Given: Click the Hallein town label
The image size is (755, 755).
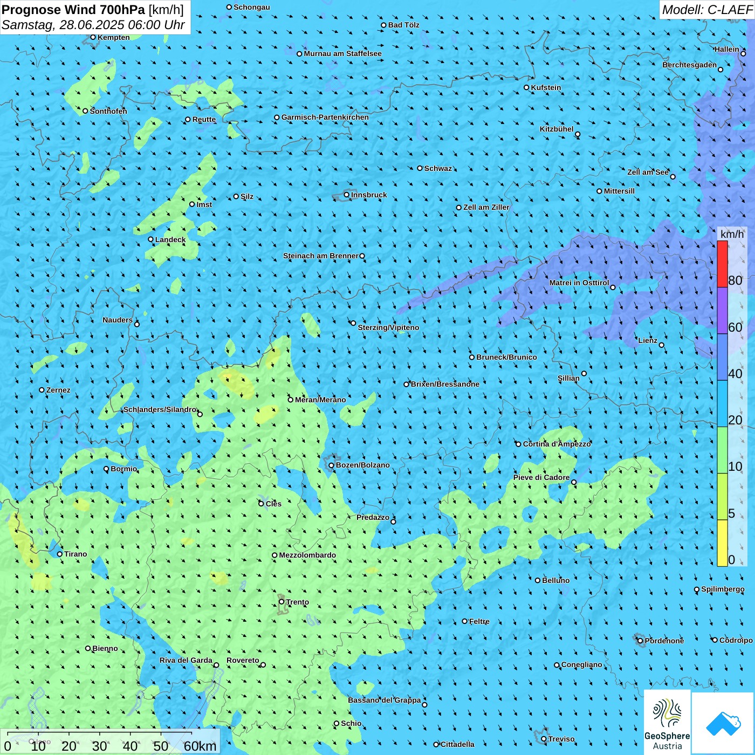Looking at the screenshot, I should coord(727,50).
